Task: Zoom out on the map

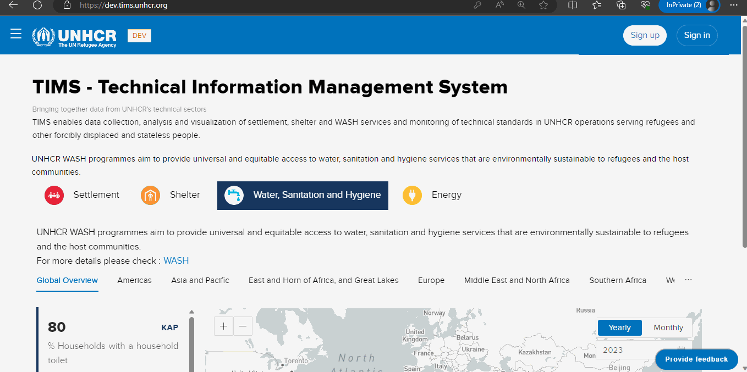Action: coord(243,326)
